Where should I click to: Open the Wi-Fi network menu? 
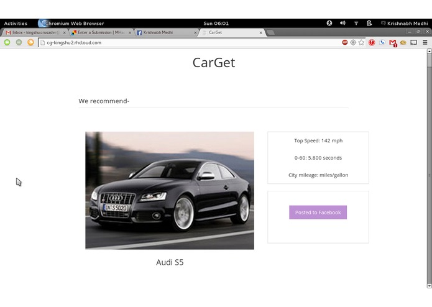tap(356, 23)
